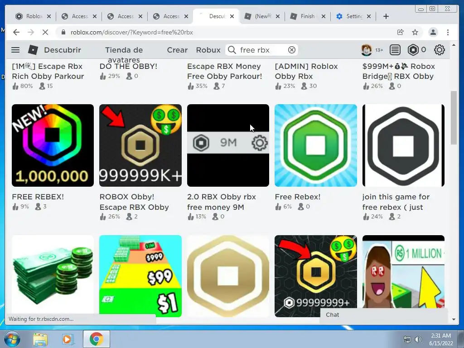Image resolution: width=464 pixels, height=348 pixels.
Task: Open the 99999999+ gold coin thumbnail
Action: tap(316, 276)
